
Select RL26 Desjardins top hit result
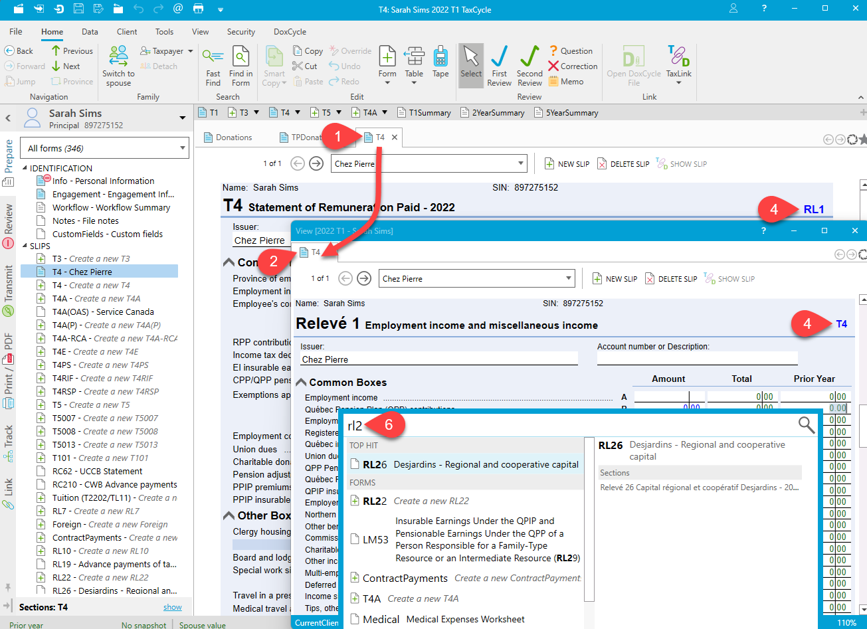click(464, 464)
